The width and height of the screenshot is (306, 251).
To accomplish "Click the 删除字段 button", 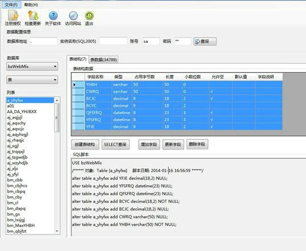I will click(197, 144).
